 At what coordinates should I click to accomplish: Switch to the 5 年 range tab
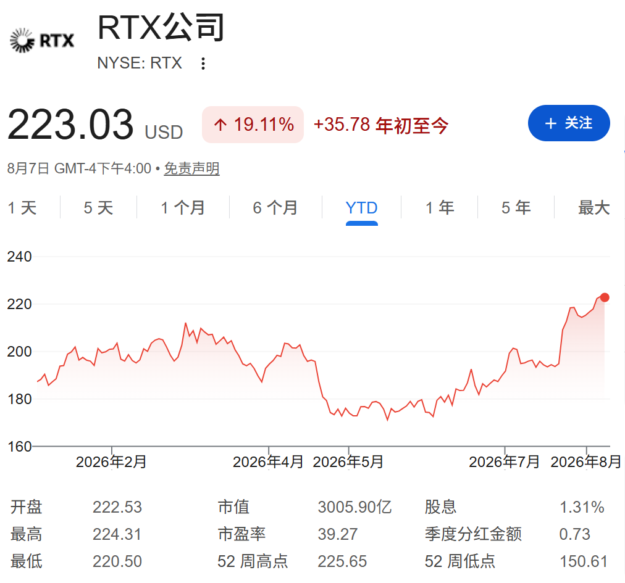point(516,208)
